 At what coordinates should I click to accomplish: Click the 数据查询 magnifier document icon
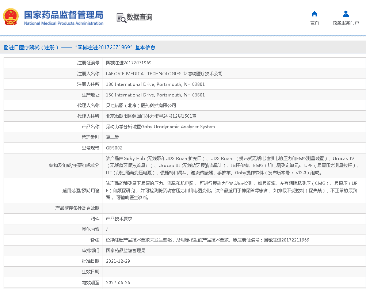tap(121, 18)
